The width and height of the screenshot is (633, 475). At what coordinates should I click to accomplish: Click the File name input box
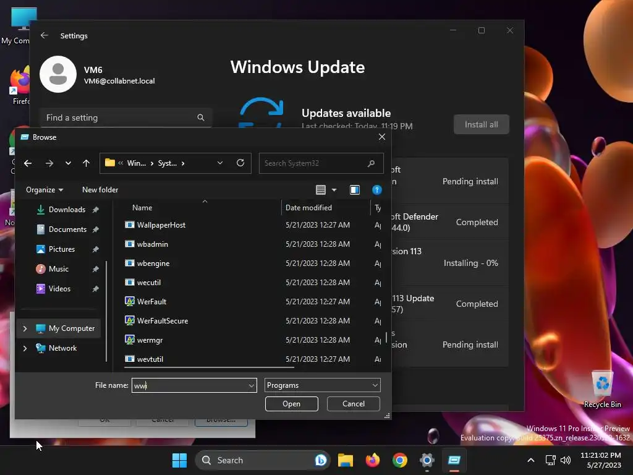point(190,385)
